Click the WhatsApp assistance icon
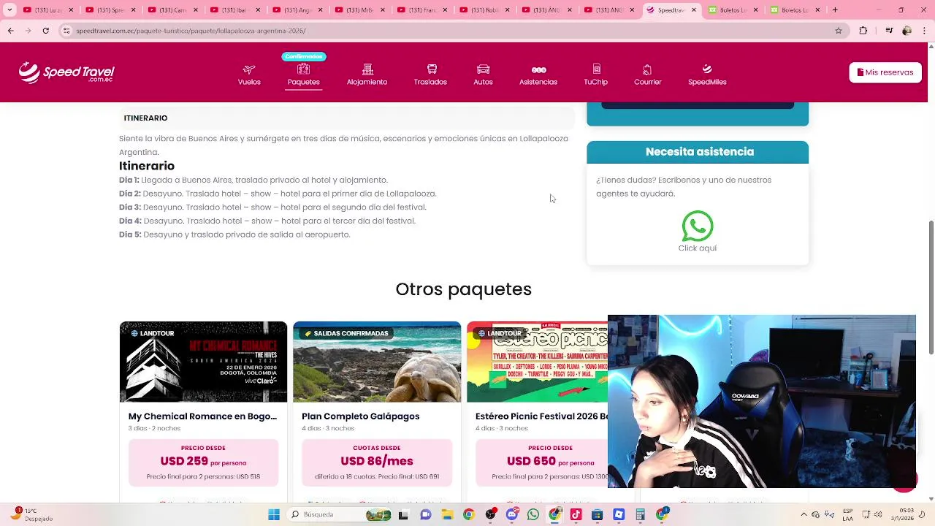The image size is (935, 526). coord(698,226)
